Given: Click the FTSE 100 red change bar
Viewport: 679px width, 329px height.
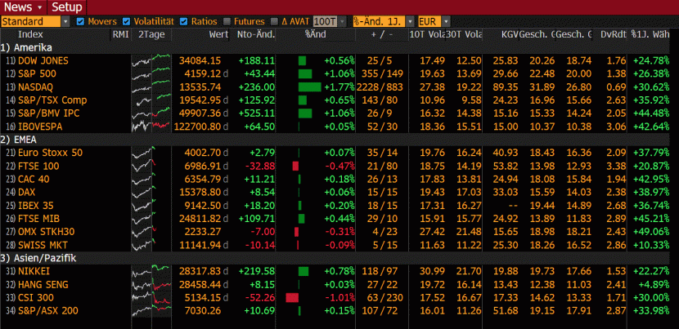Looking at the screenshot, I should (295, 167).
